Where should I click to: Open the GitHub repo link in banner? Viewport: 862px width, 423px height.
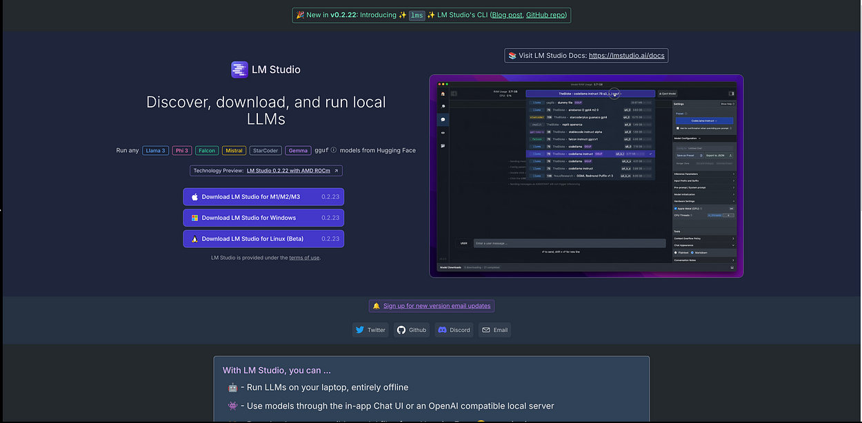coord(546,14)
